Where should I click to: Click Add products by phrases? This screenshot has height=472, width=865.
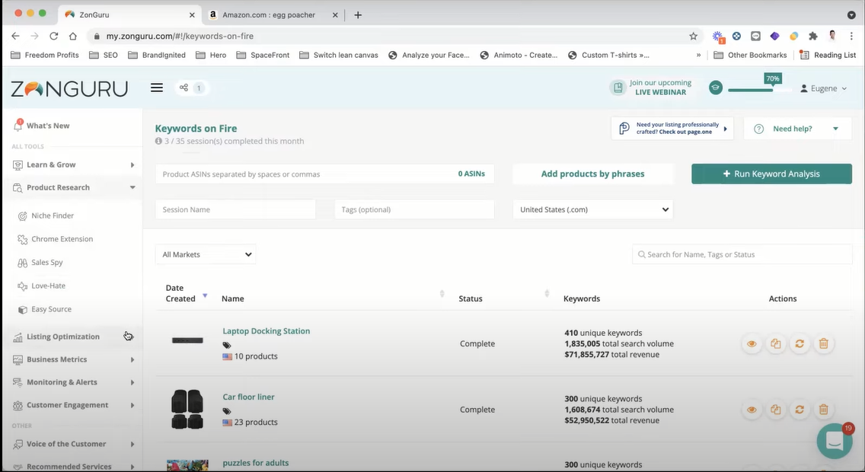click(592, 174)
